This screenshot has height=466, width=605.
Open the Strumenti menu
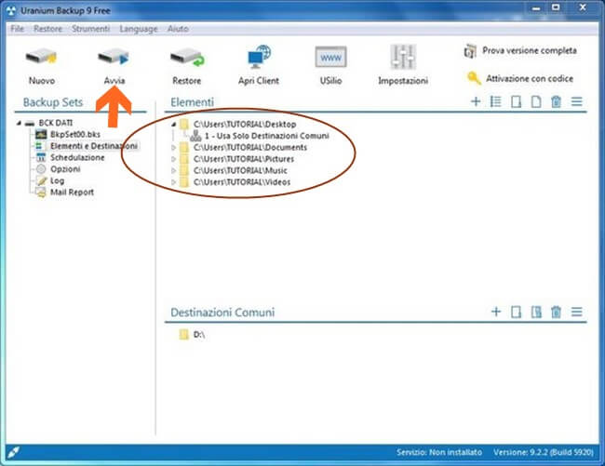[x=90, y=29]
